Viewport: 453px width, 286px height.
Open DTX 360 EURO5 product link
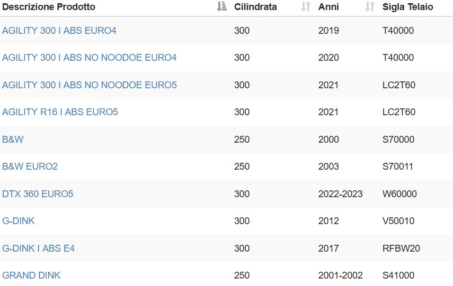coord(38,193)
